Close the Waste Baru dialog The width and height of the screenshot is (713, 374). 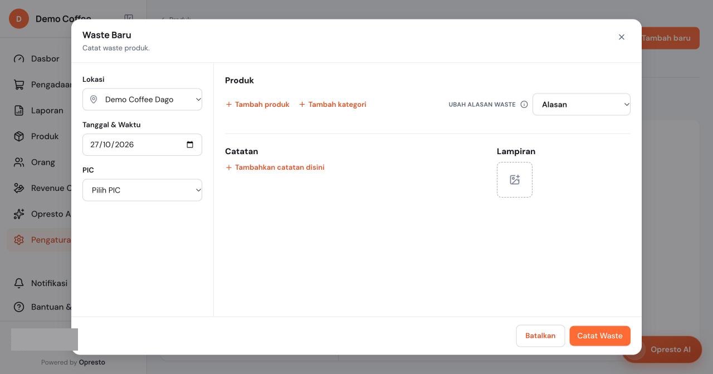click(x=622, y=37)
